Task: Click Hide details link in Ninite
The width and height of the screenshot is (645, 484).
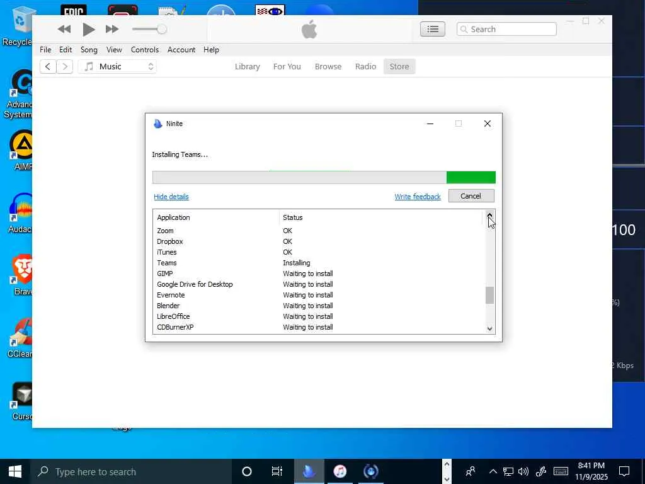Action: tap(171, 197)
